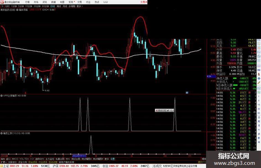261x168 pixels.
Task: Open the 热点 menu
Action: click(x=97, y=2)
